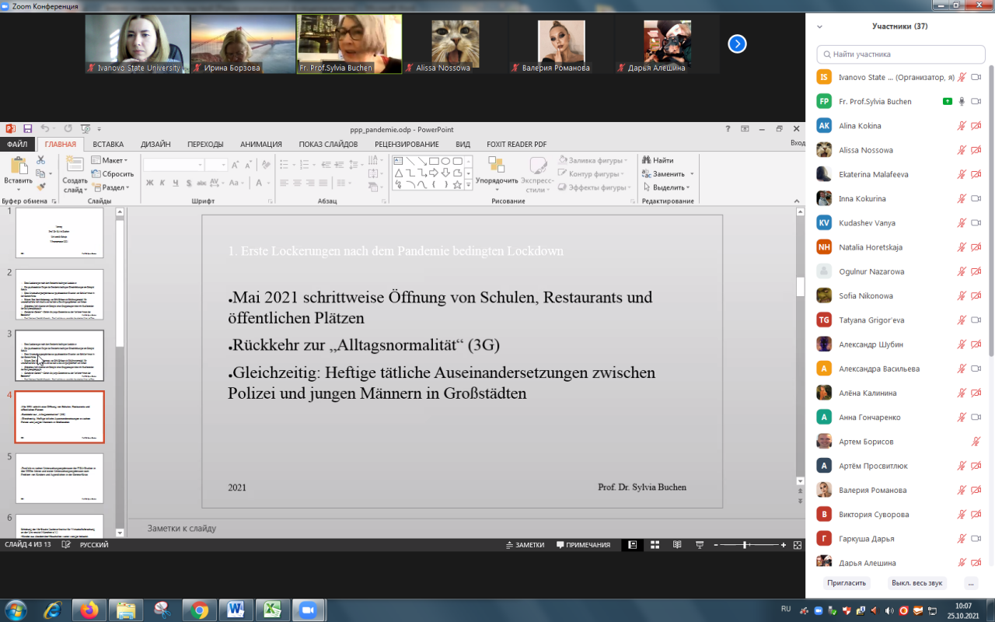Click the Выкл. весь звук button

coord(916,582)
